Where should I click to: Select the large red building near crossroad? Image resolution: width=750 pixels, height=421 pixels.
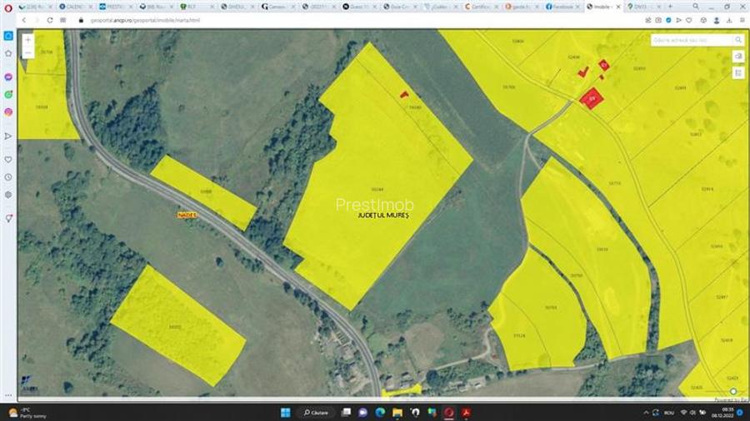(592, 99)
